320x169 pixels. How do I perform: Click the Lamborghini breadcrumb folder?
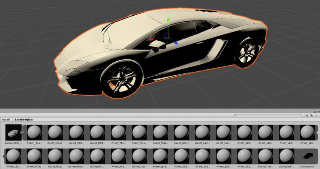(24, 120)
